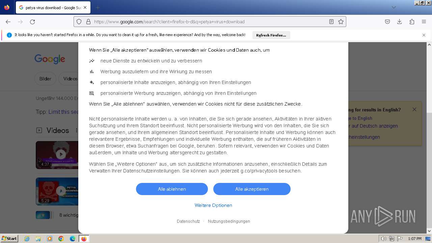432x243 pixels.
Task: Select the Bilder search filter
Action: [x=45, y=79]
